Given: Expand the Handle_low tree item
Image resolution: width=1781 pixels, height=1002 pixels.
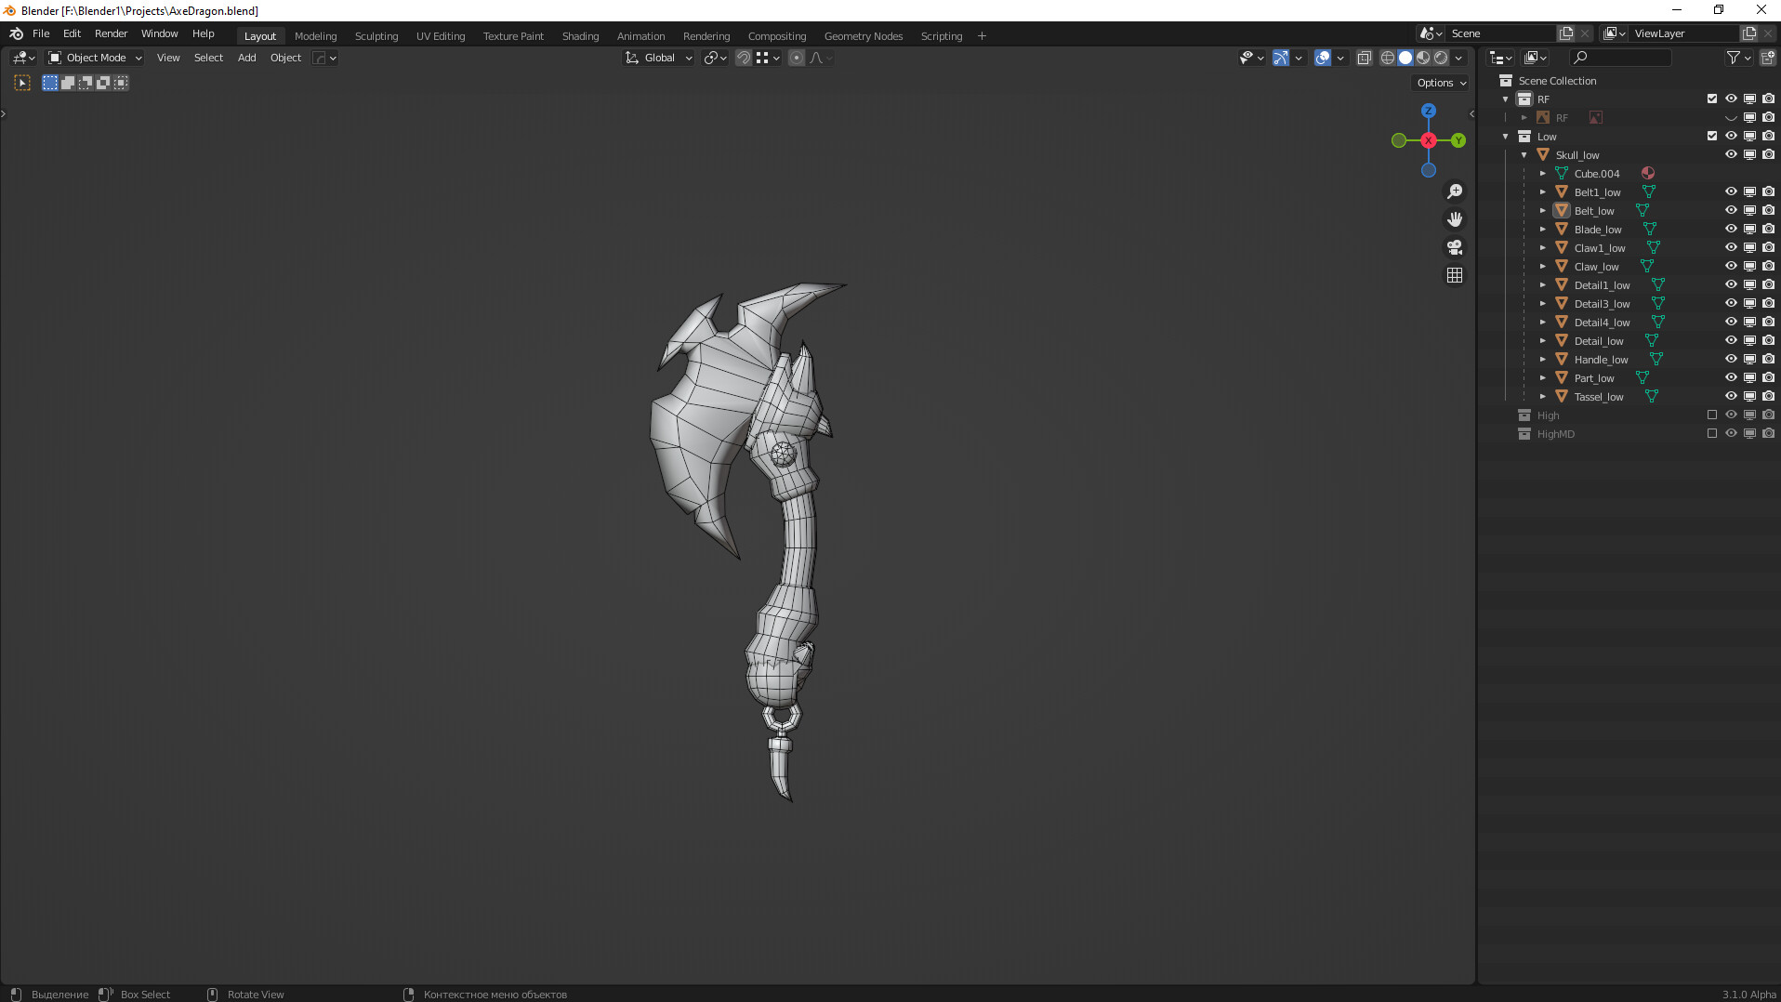Looking at the screenshot, I should click(1543, 360).
